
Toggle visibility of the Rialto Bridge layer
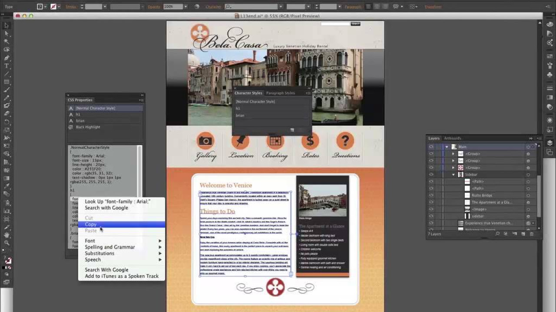(x=431, y=195)
